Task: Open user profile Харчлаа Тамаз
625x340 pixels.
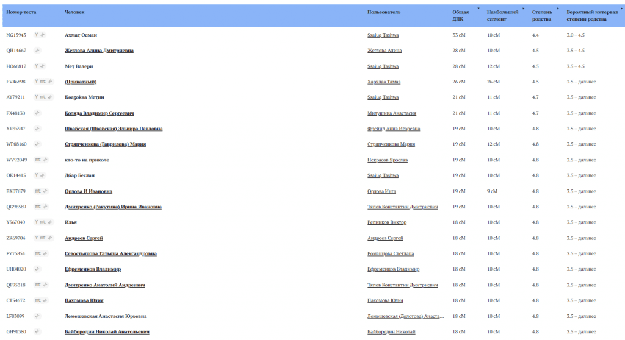Action: [x=385, y=82]
